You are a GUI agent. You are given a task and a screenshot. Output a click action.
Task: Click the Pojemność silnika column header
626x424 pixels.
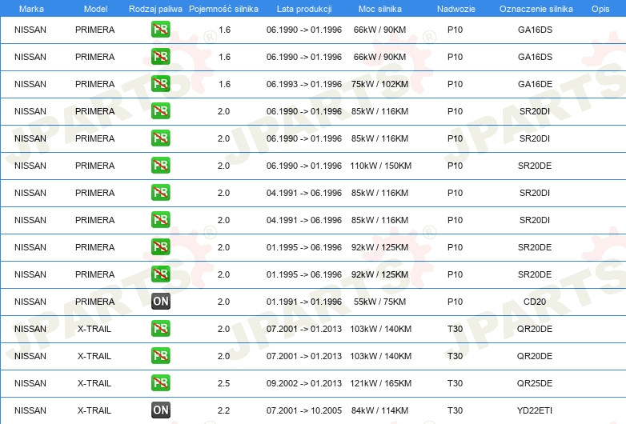[x=223, y=9]
